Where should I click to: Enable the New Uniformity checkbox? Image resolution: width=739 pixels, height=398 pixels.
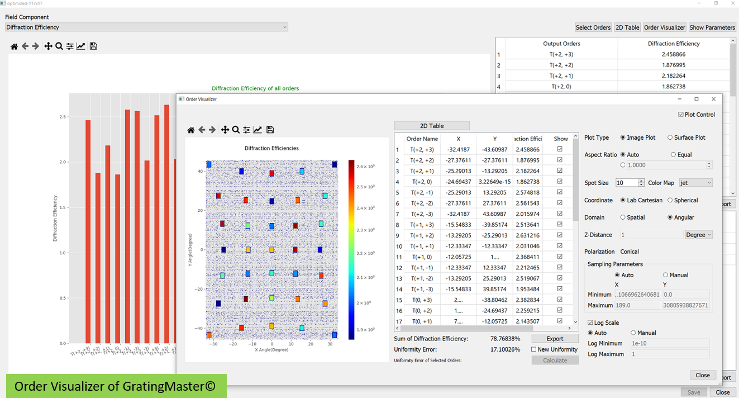pos(534,349)
